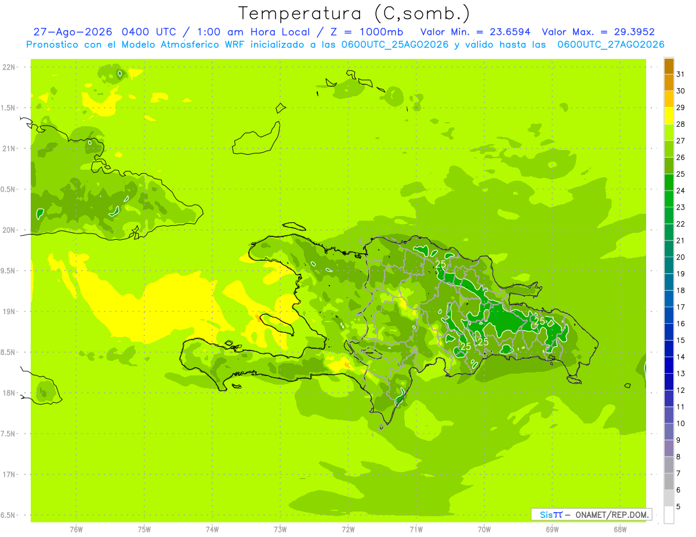This screenshot has width=696, height=537.
Task: Click the '17N' latitude label
Action: (x=9, y=474)
